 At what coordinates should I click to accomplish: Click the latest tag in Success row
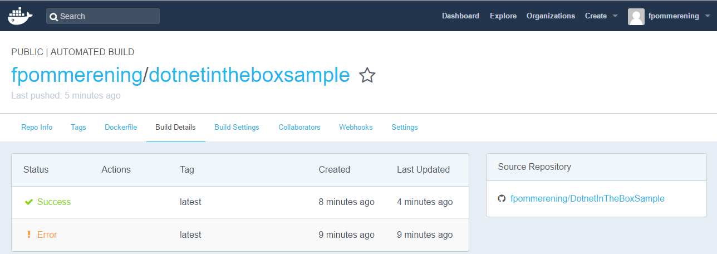pos(190,202)
